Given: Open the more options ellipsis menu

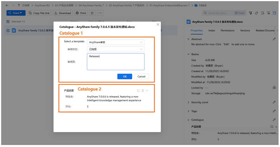Looking at the screenshot, I should pyautogui.click(x=100, y=13).
